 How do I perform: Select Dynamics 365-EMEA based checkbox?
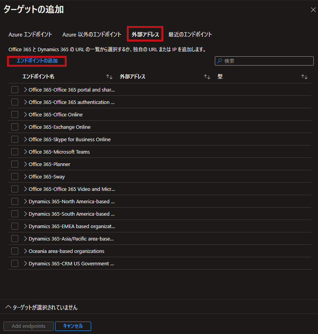(x=15, y=226)
